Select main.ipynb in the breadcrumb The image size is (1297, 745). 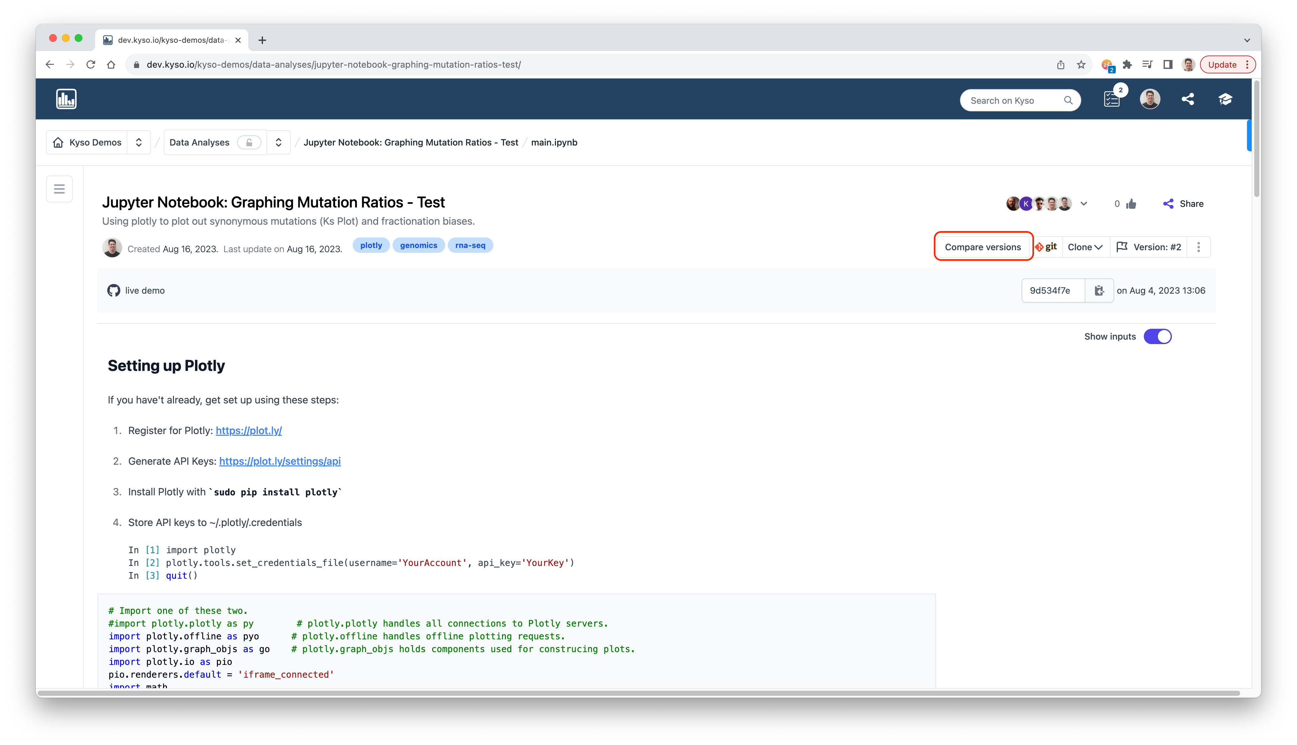coord(554,143)
